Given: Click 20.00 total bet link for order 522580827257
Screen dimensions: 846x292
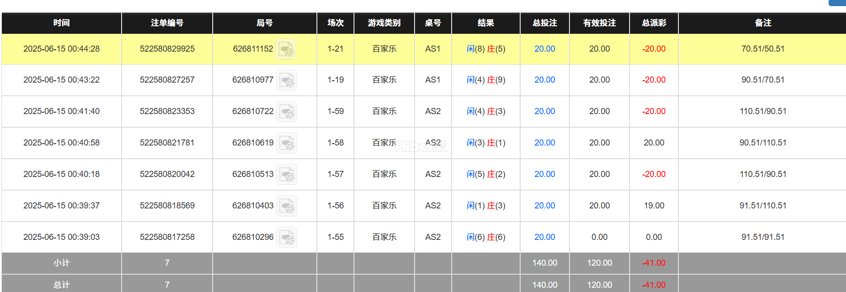Looking at the screenshot, I should (x=545, y=80).
